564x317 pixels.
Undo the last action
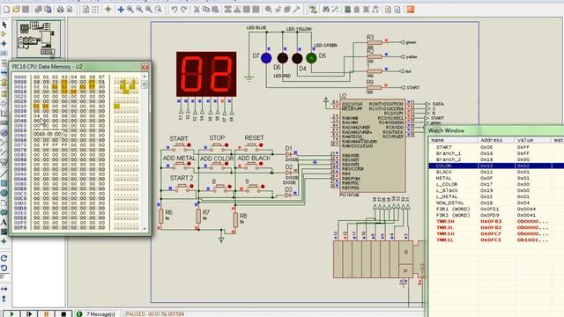(x=174, y=10)
